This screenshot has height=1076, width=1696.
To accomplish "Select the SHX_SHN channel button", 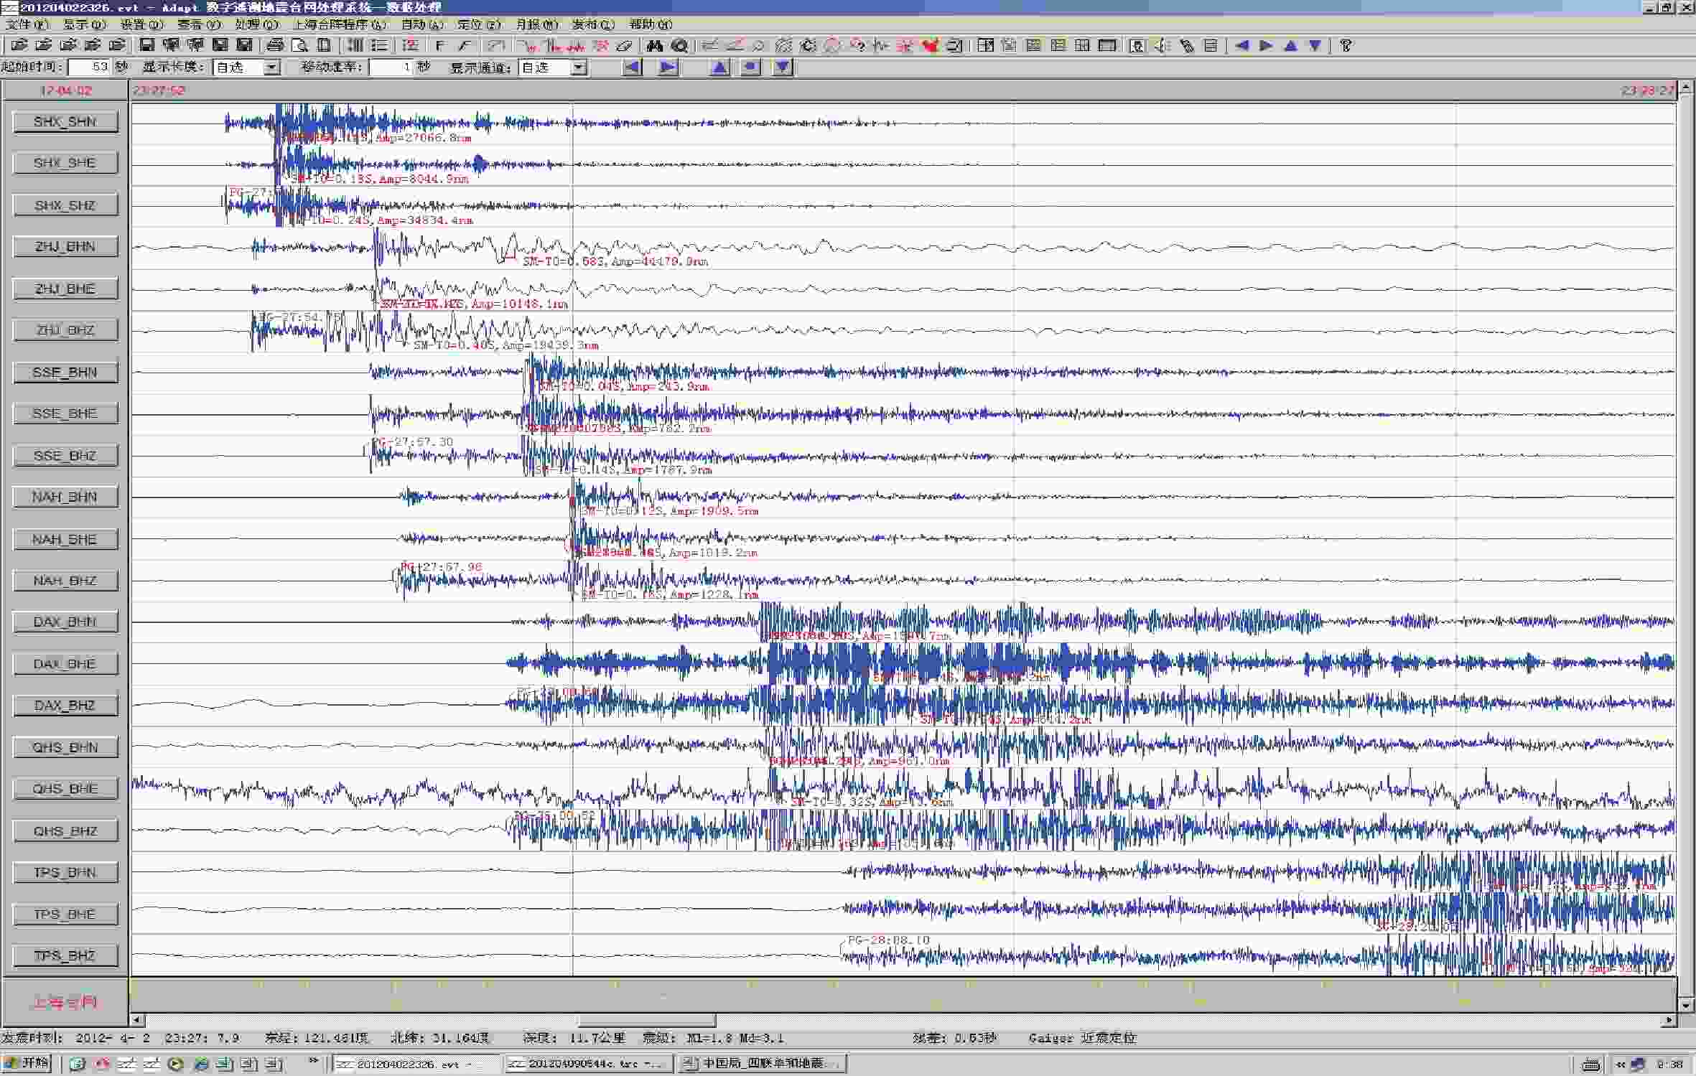I will 65,122.
